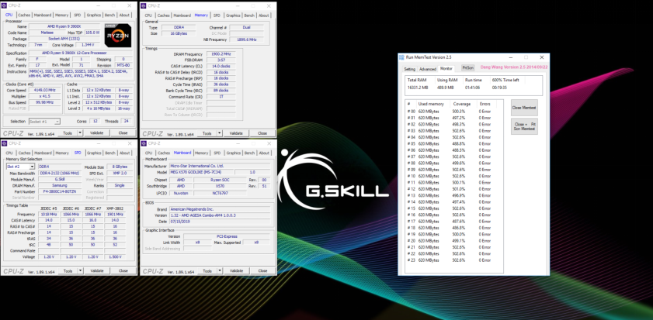The image size is (653, 320).
Task: Open About tab in the Mainboard window
Action: pos(265,153)
